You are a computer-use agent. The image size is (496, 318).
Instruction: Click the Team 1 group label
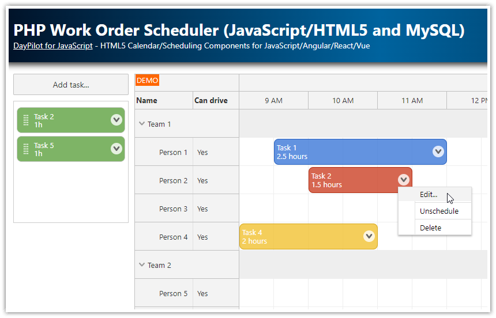[x=159, y=124]
